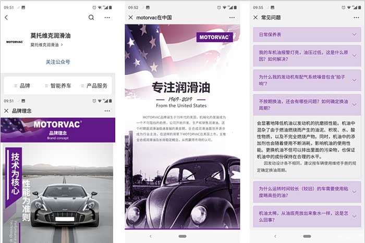Open more options on the 莫托维克润滑油 account page
This screenshot has width=365, height=243.
(107, 17)
